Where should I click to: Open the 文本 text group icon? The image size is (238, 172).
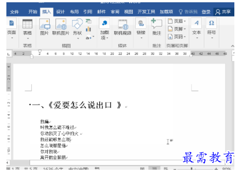197,23
